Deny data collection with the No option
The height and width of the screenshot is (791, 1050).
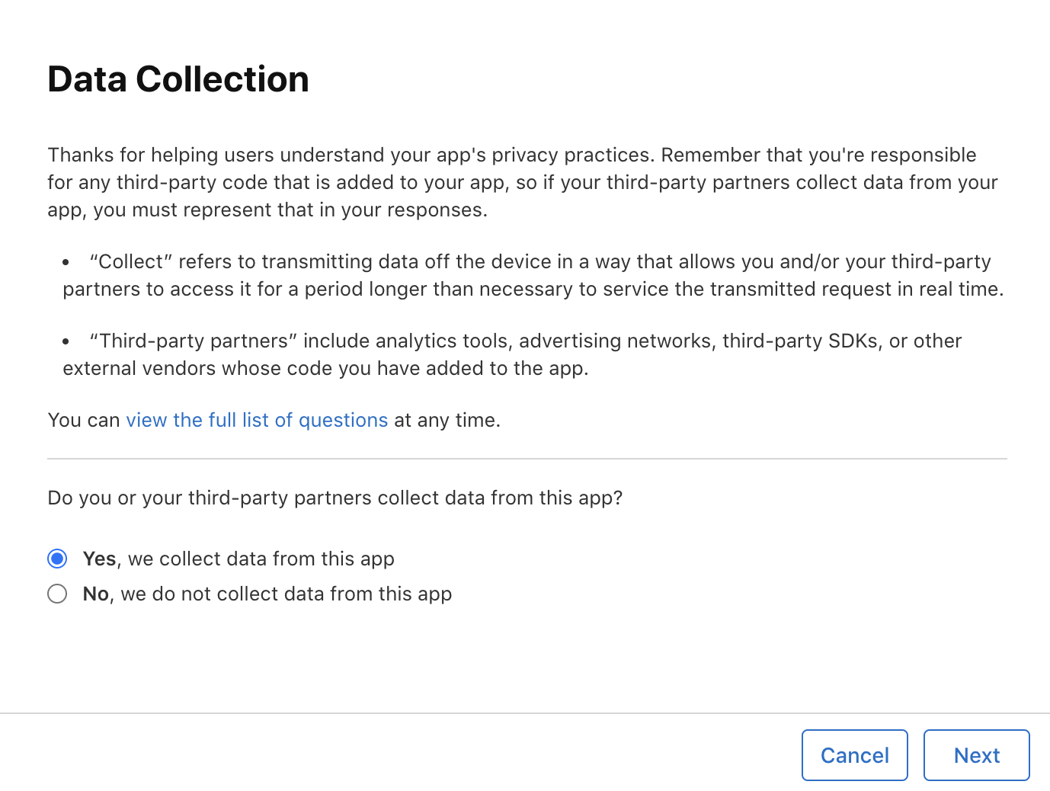pyautogui.click(x=57, y=593)
